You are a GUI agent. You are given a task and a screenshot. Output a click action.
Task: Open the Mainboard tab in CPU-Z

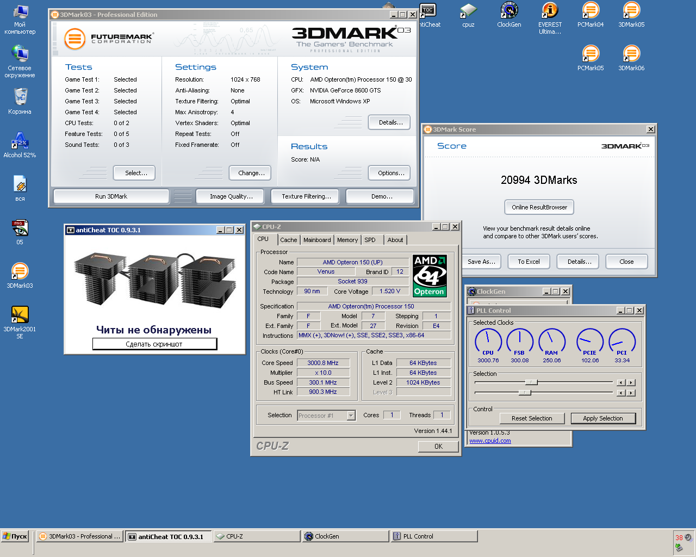click(317, 240)
